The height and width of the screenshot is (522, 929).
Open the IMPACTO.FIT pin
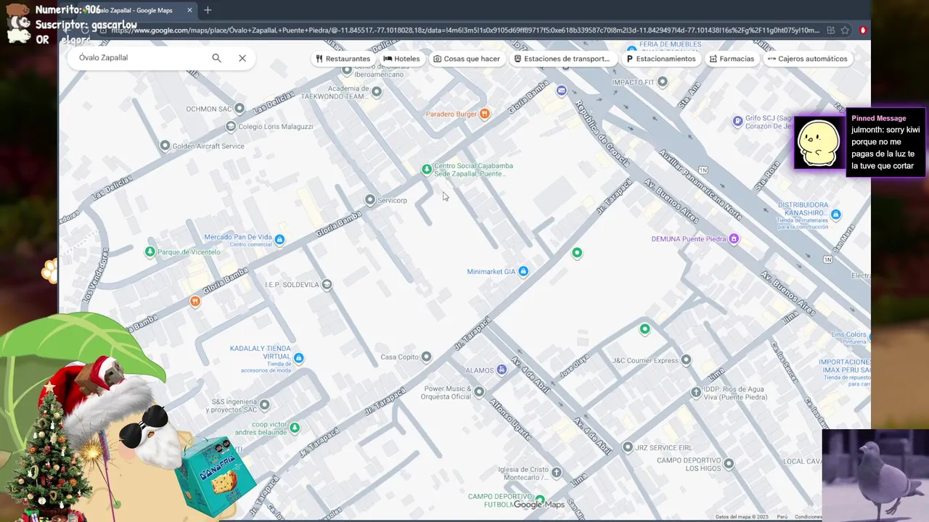[x=662, y=82]
